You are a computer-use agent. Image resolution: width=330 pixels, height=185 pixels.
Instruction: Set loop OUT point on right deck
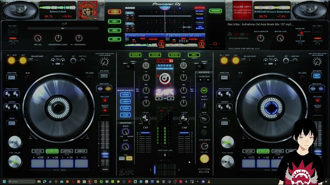pos(236,60)
